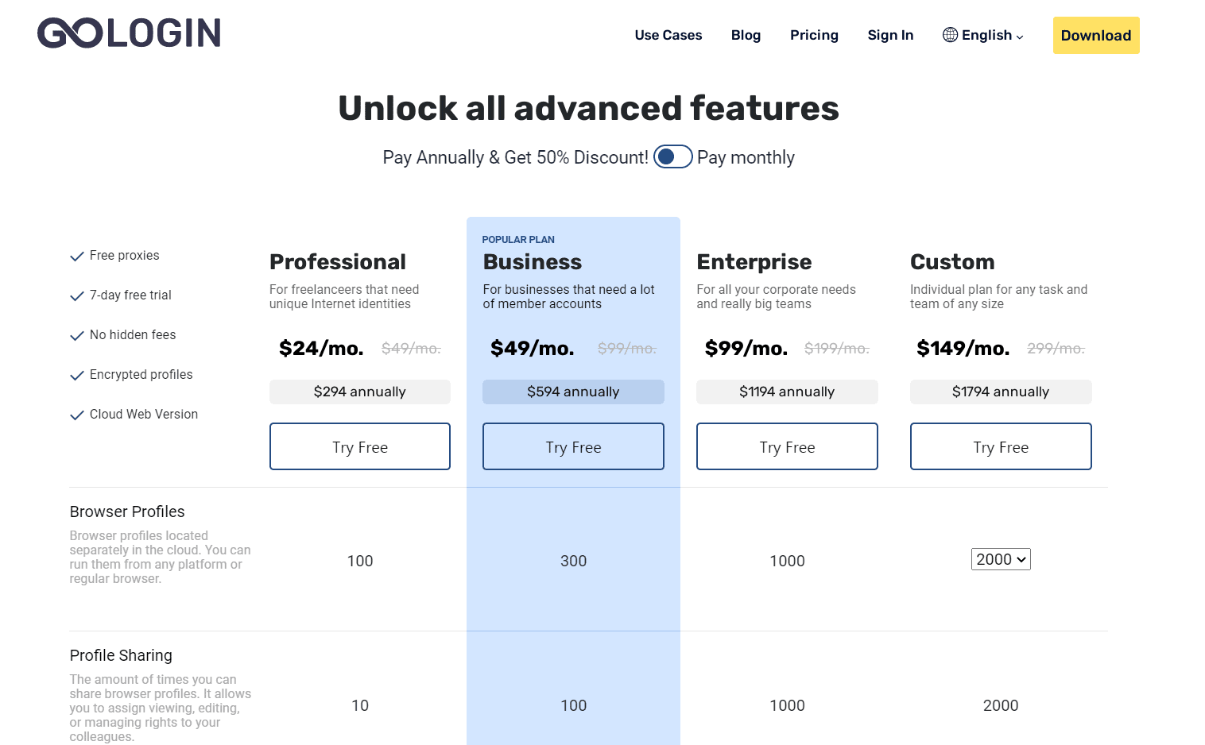The image size is (1205, 745).
Task: Click the POPULAR PLAN label
Action: point(518,239)
